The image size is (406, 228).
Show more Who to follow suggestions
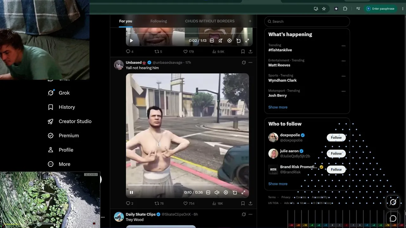pyautogui.click(x=278, y=184)
